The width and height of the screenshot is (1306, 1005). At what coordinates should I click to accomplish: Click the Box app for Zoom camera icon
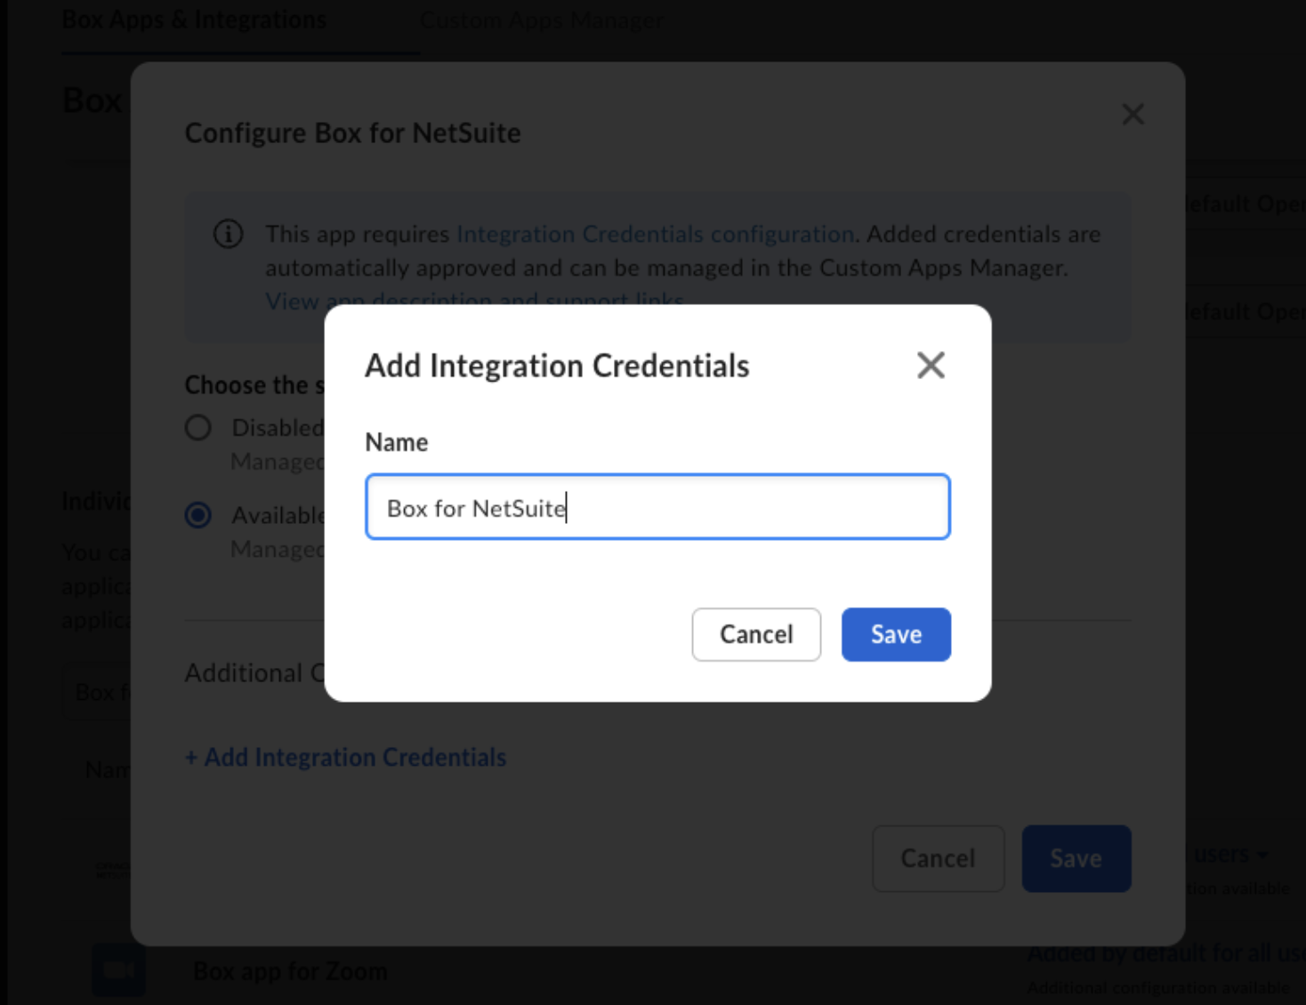click(120, 970)
